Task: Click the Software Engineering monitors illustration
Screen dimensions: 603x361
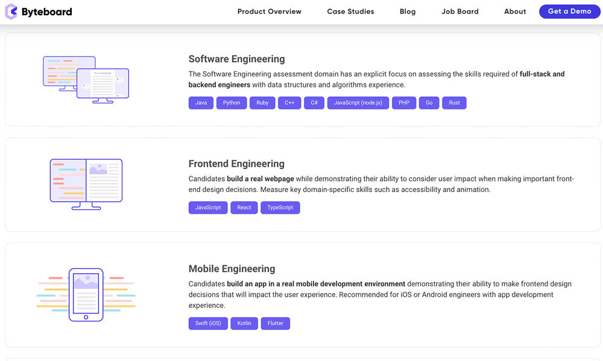Action: pyautogui.click(x=86, y=78)
